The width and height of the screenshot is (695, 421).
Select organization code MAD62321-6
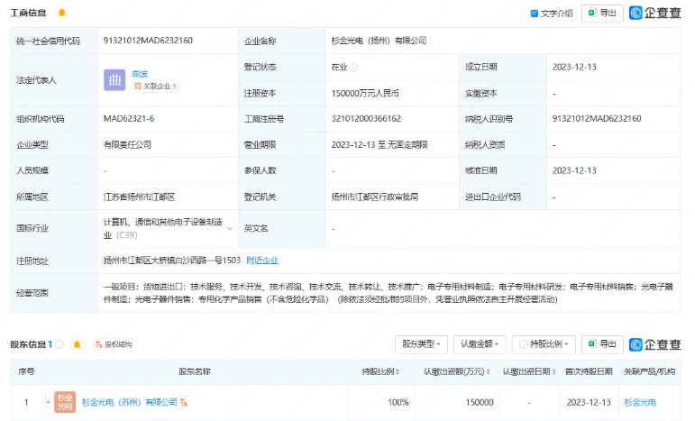click(x=129, y=119)
